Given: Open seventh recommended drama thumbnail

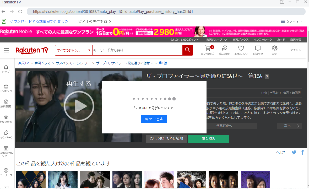Looking at the screenshot, I should [x=224, y=180].
